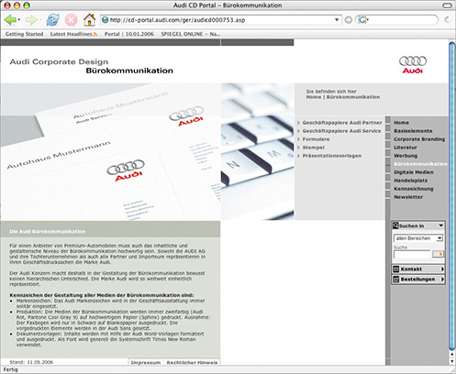Click the Bürokommunikation breadcrumb link
The width and height of the screenshot is (456, 374).
tap(353, 97)
